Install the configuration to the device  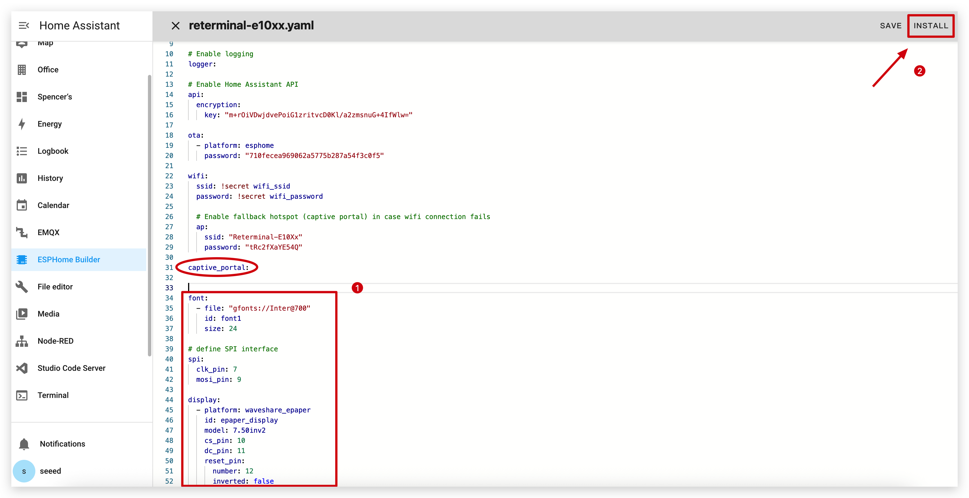pos(931,25)
